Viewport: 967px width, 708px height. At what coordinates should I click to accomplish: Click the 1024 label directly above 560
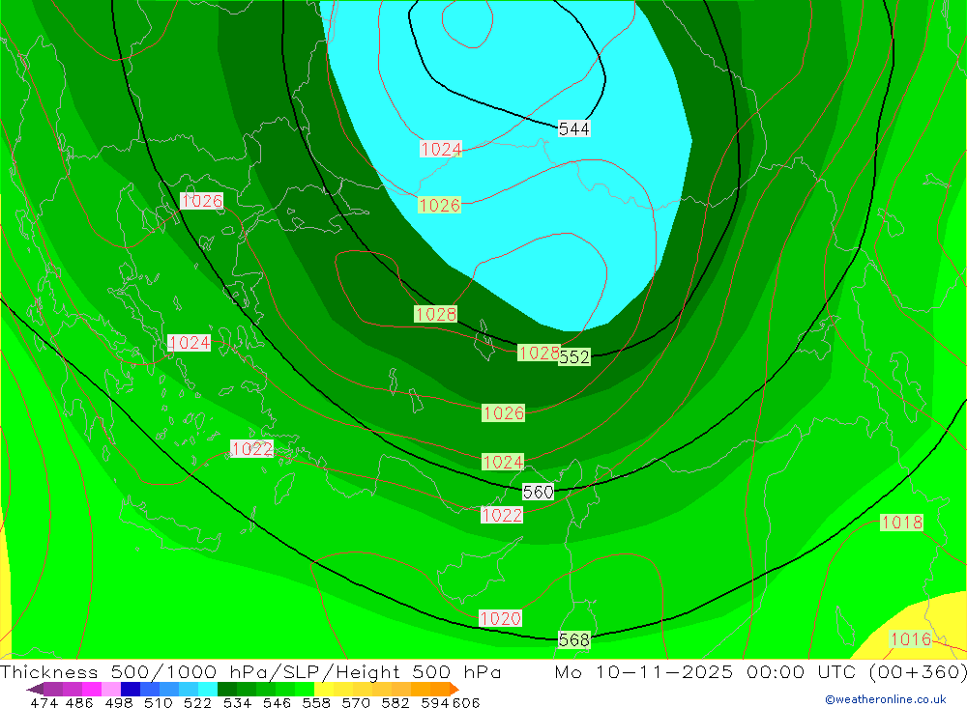503,462
